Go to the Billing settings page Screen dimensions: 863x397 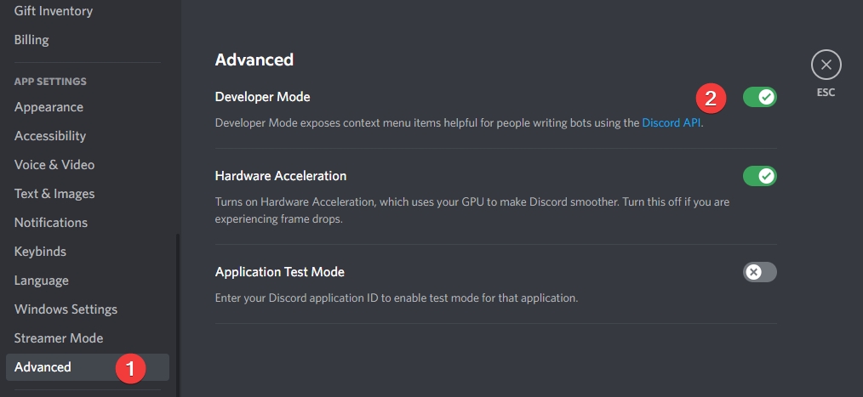(31, 40)
